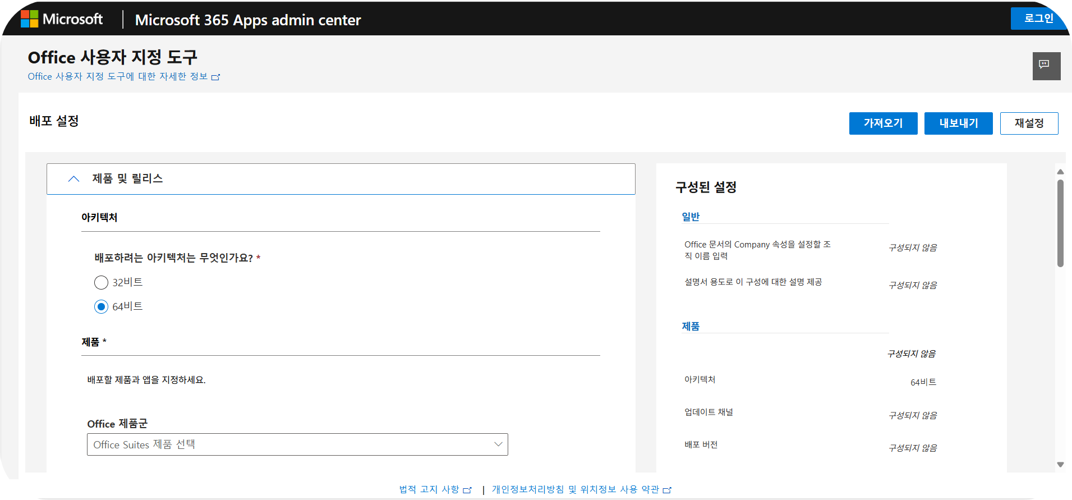Click Office 문서의 Company 속성 setting text
Image resolution: width=1072 pixels, height=500 pixels.
757,250
